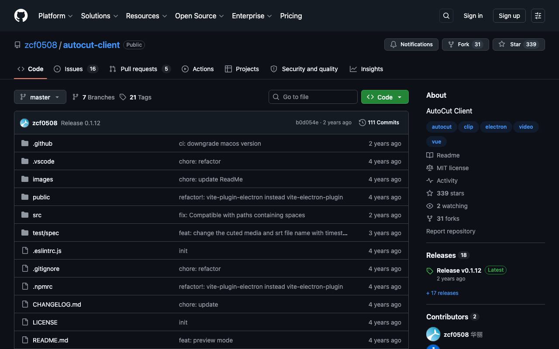Viewport: 559px width, 349px height.
Task: Click the repository book icon beside zcf0508
Action: click(x=17, y=45)
